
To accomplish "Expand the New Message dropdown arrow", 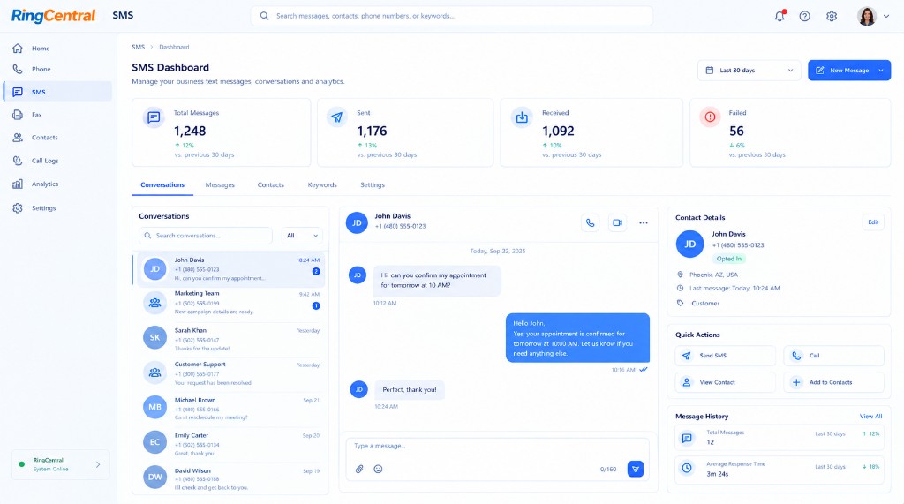I will click(x=881, y=71).
